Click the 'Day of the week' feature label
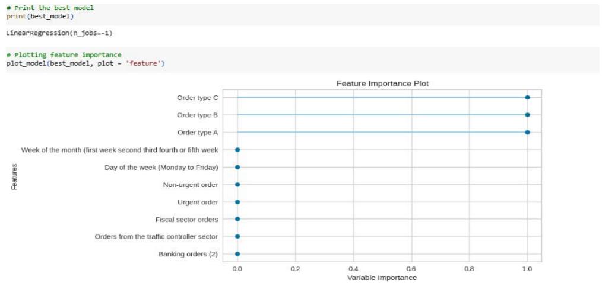This screenshot has width=602, height=283. coord(161,168)
